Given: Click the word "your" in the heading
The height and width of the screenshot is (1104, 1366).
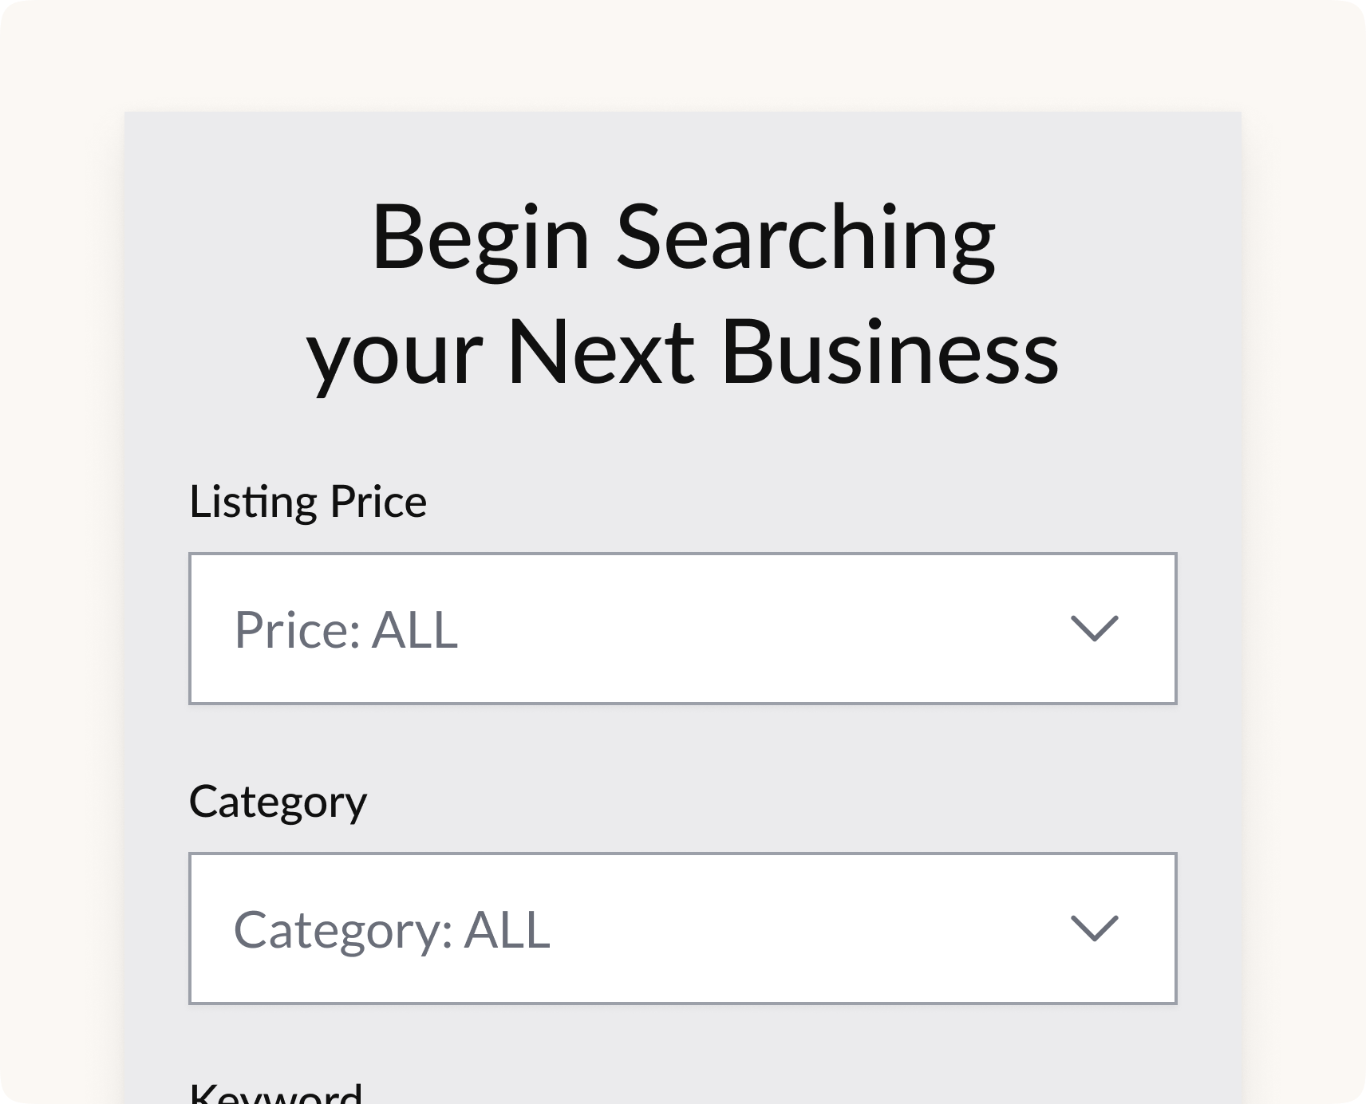Looking at the screenshot, I should 396,355.
